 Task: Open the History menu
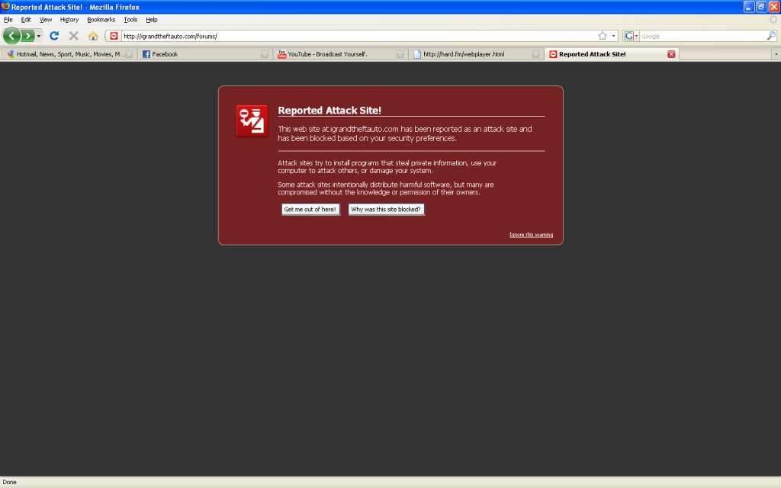click(x=69, y=20)
